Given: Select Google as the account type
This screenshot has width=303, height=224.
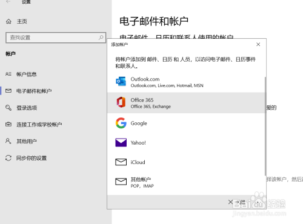Looking at the screenshot, I should pyautogui.click(x=186, y=123).
